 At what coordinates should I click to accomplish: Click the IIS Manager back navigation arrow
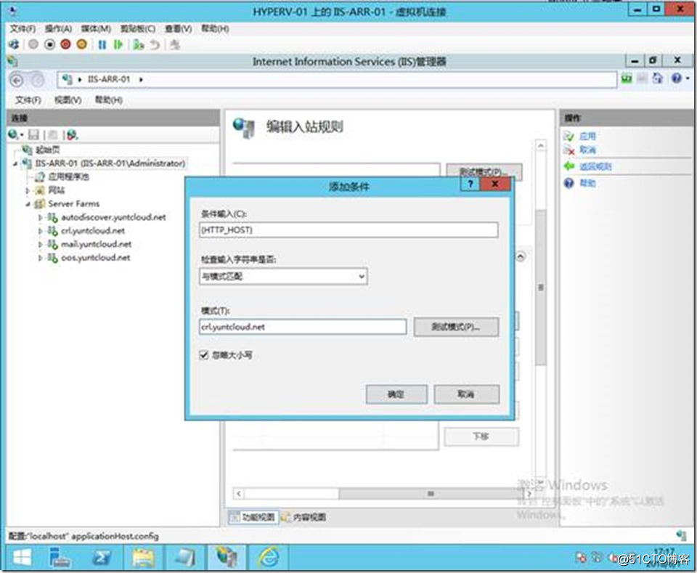point(17,80)
